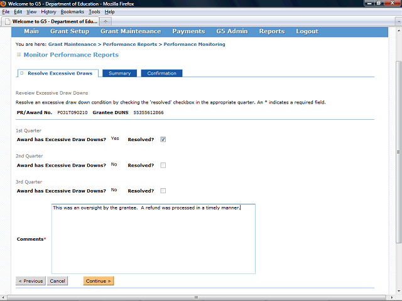
Task: Go to Main in navigation bar
Action: [31, 31]
